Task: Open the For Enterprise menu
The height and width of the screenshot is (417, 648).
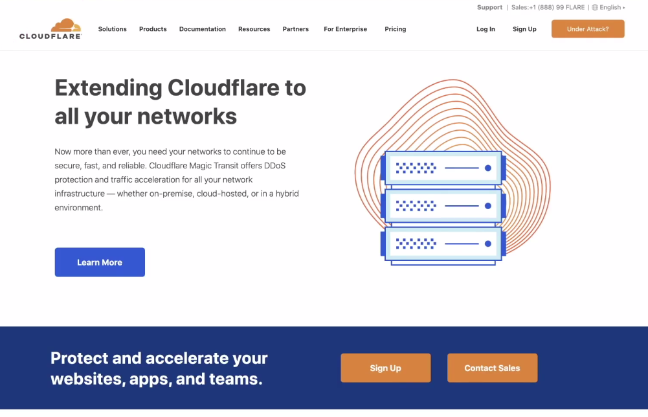Action: [x=346, y=29]
